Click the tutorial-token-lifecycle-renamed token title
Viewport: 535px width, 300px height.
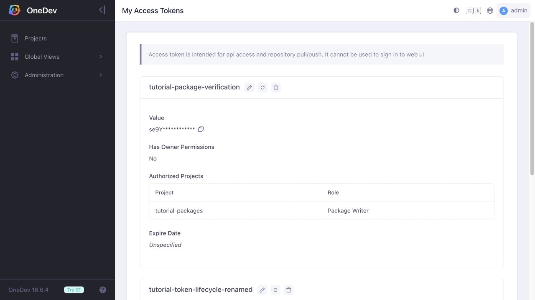(x=201, y=290)
